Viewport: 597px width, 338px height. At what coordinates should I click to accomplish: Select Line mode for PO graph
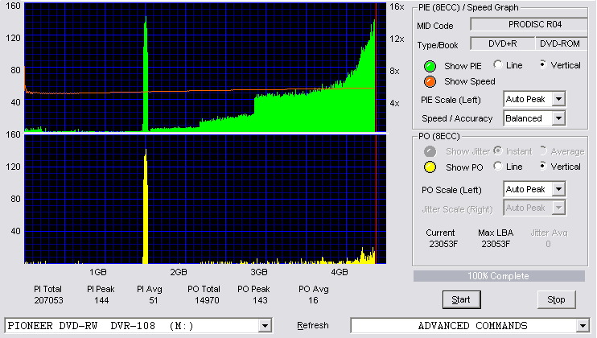[x=497, y=166]
